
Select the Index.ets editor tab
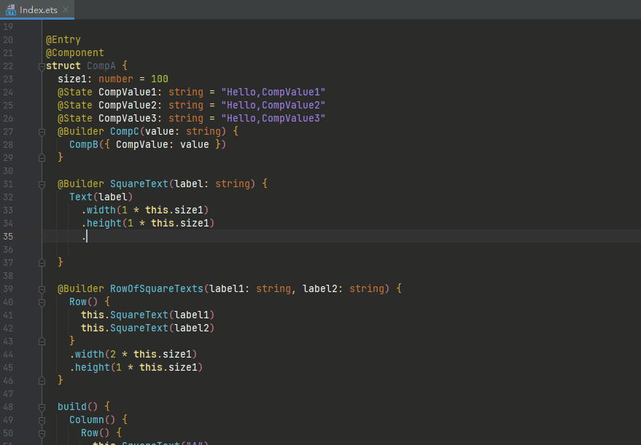pyautogui.click(x=37, y=9)
